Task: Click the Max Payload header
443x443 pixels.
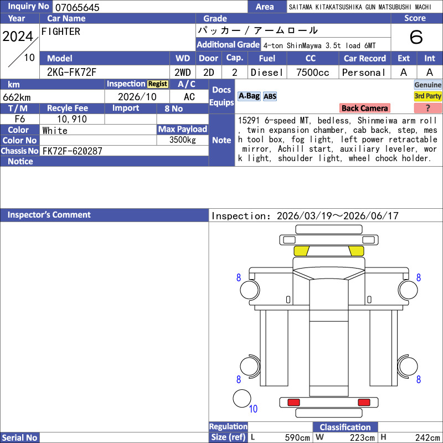Action: click(183, 130)
